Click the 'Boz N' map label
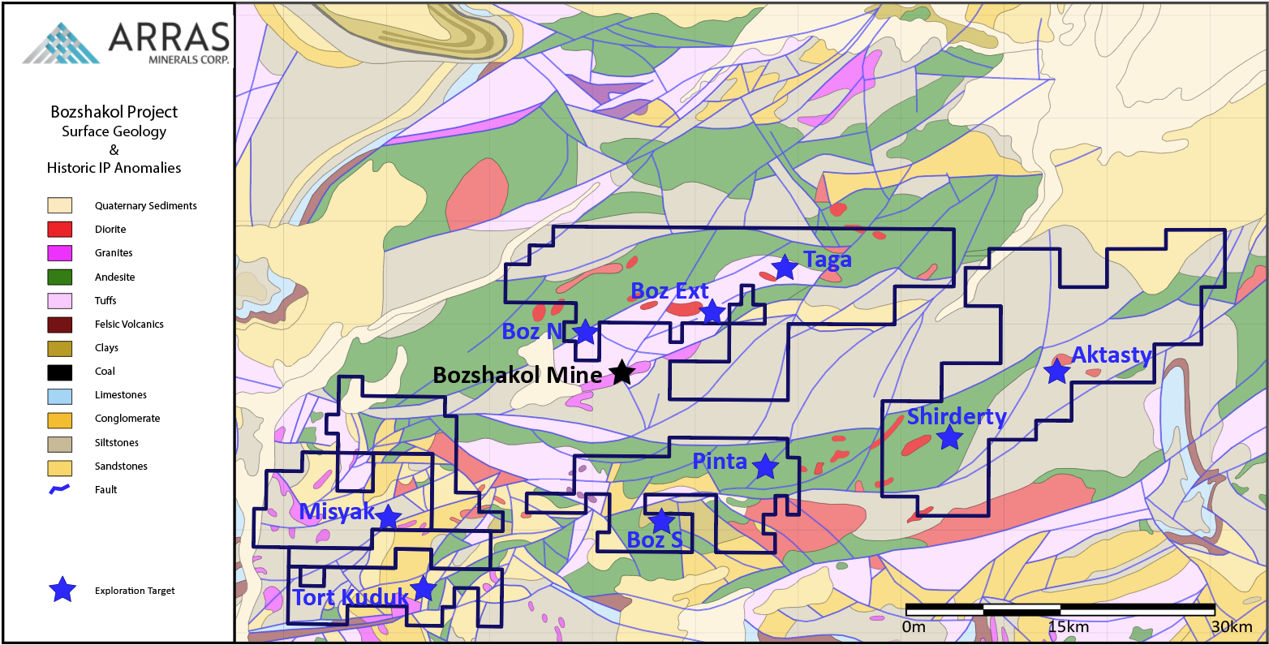 (532, 331)
